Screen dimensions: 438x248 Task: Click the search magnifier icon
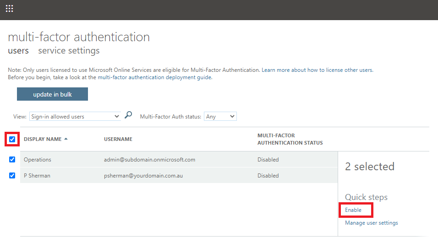(128, 115)
